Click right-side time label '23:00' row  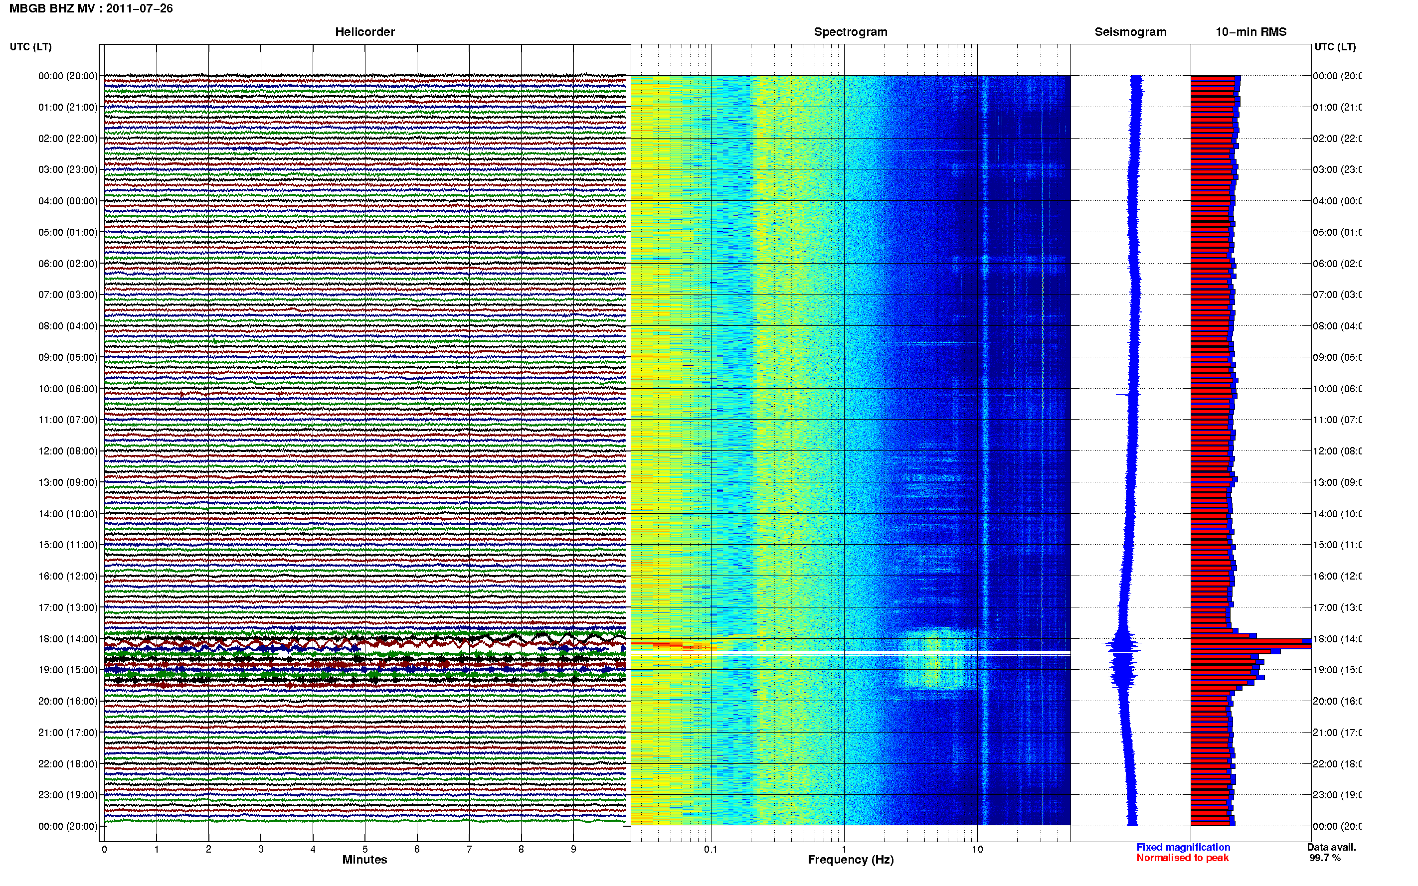[x=1337, y=795]
